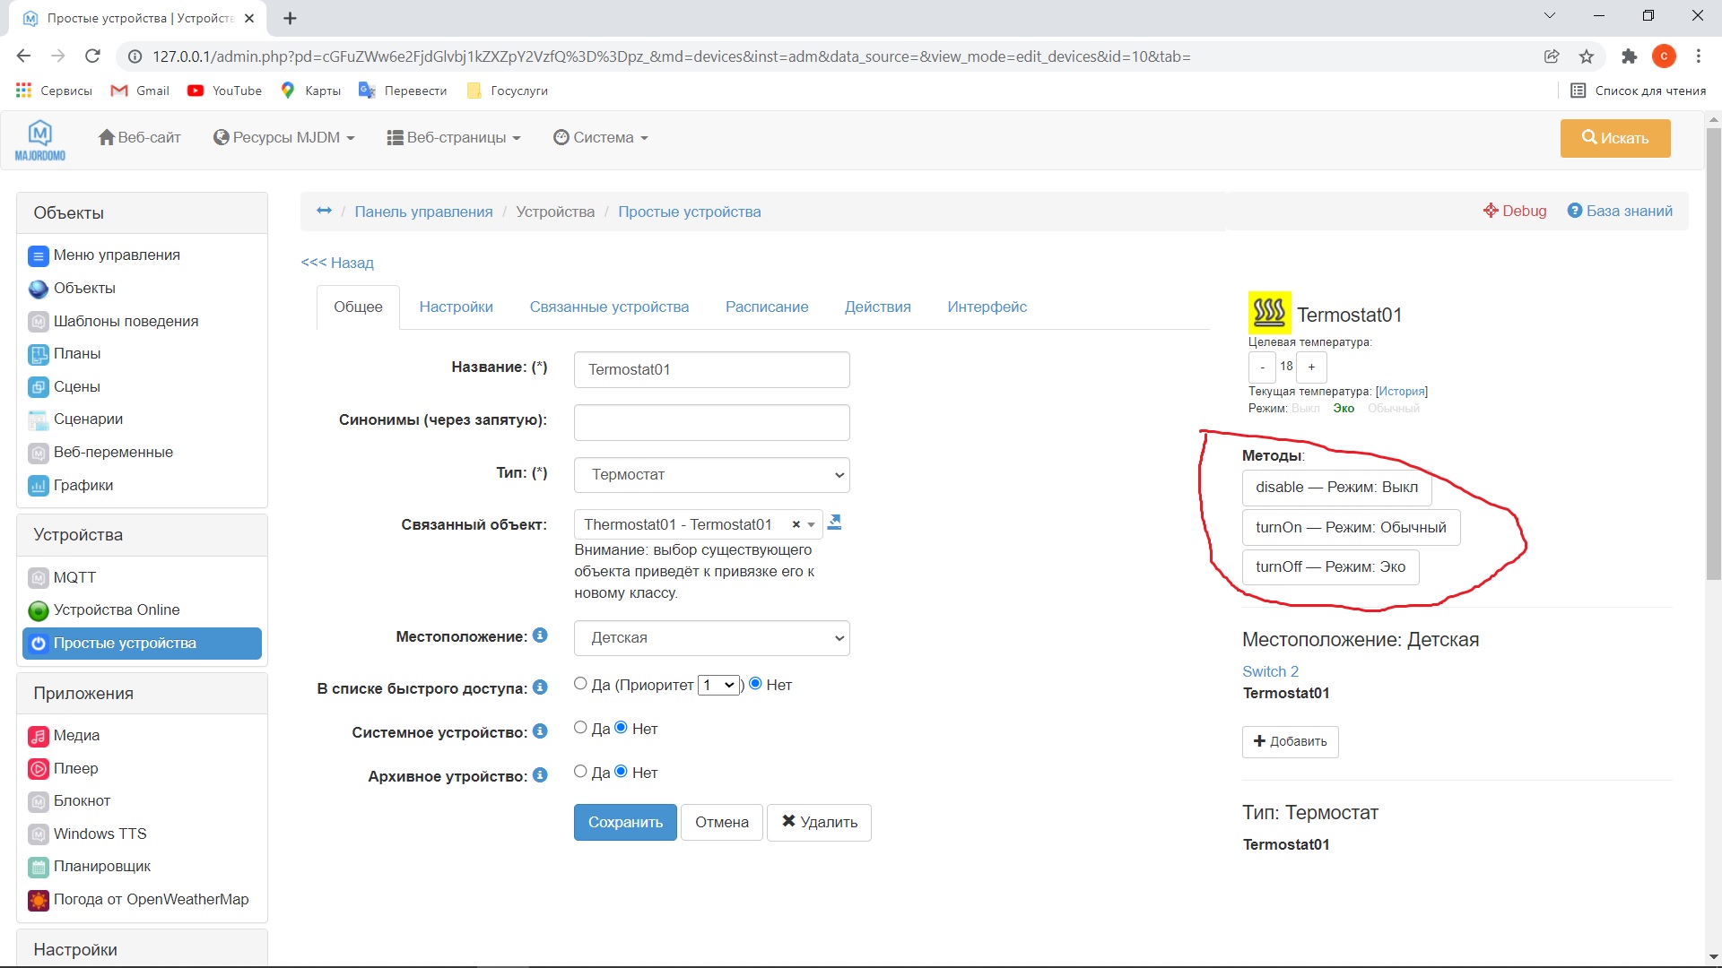This screenshot has height=968, width=1722.
Task: Click turnOn — Режим: Обычный method button
Action: 1350,527
